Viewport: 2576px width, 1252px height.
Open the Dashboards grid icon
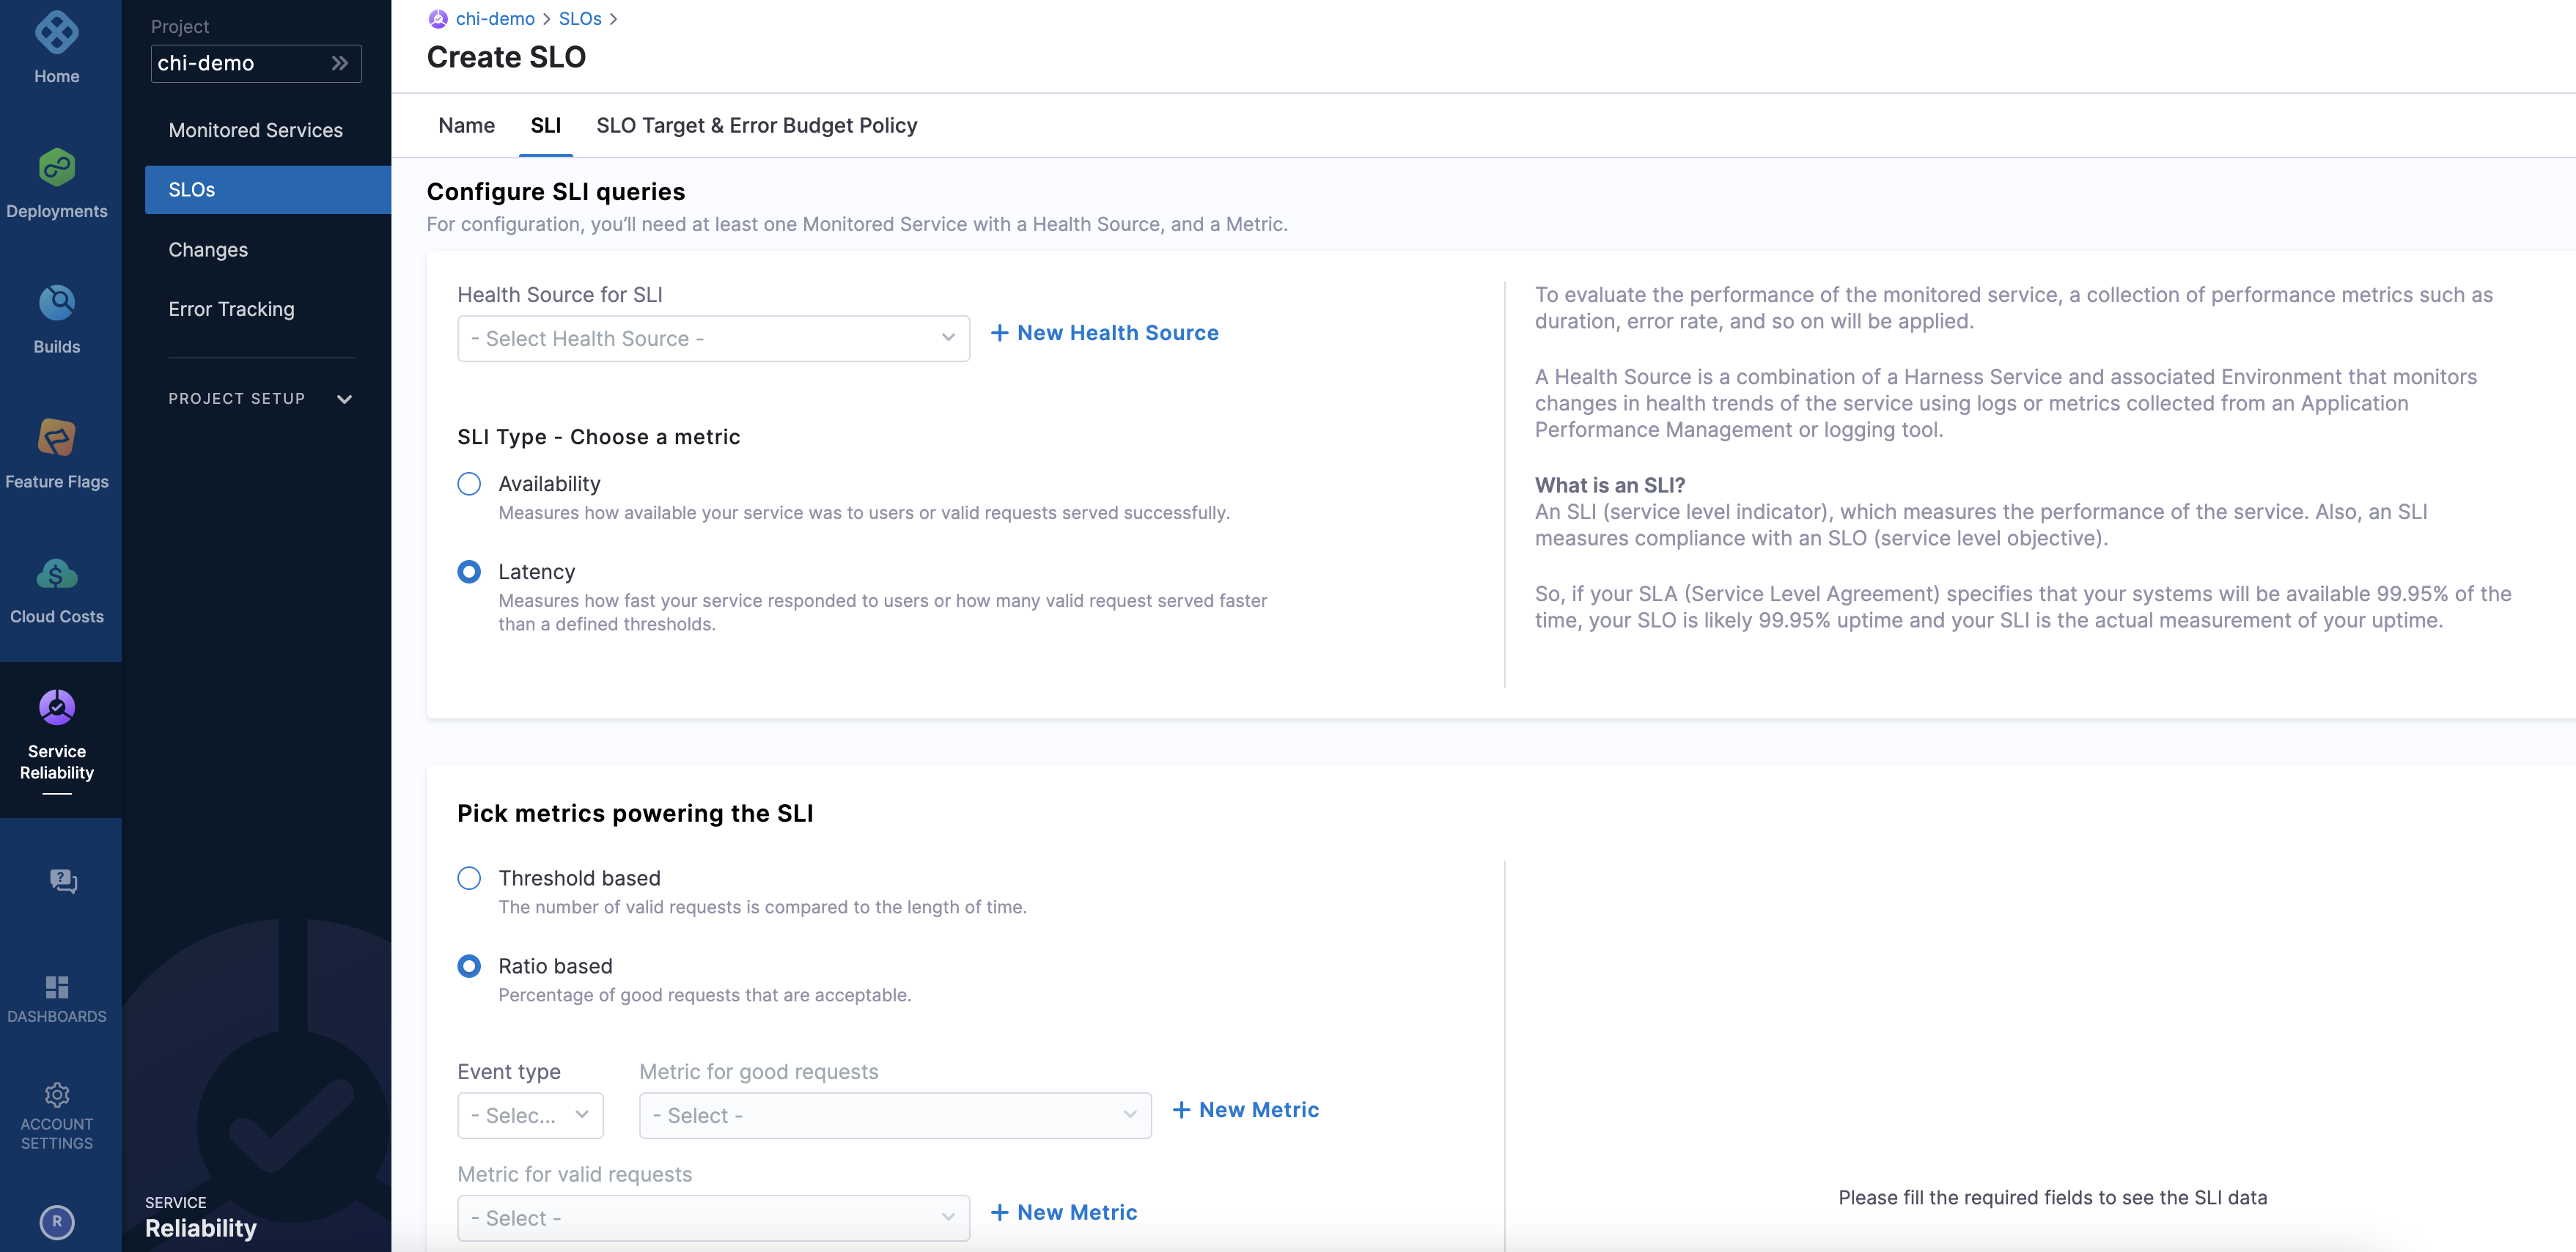tap(57, 987)
